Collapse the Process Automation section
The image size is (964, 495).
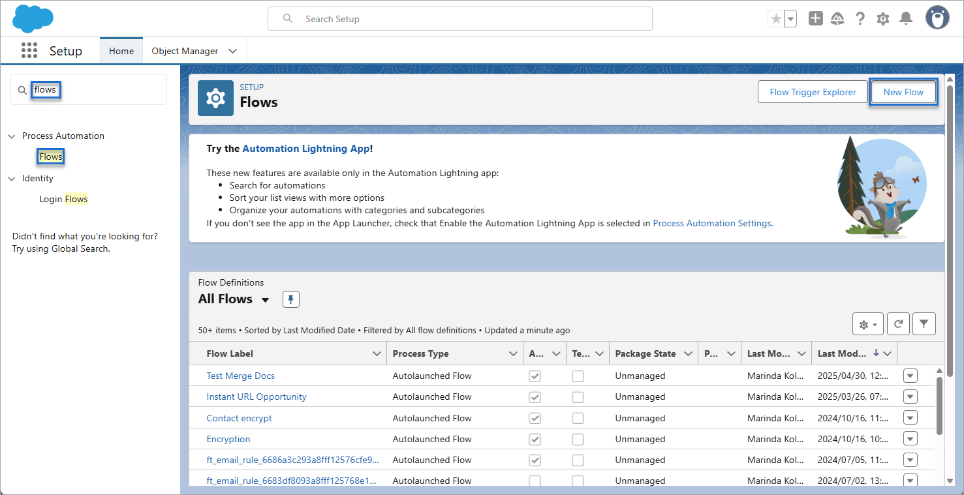12,136
